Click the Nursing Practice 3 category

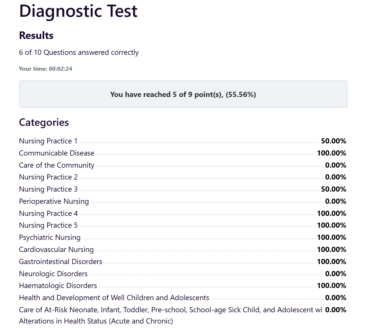tap(182, 189)
